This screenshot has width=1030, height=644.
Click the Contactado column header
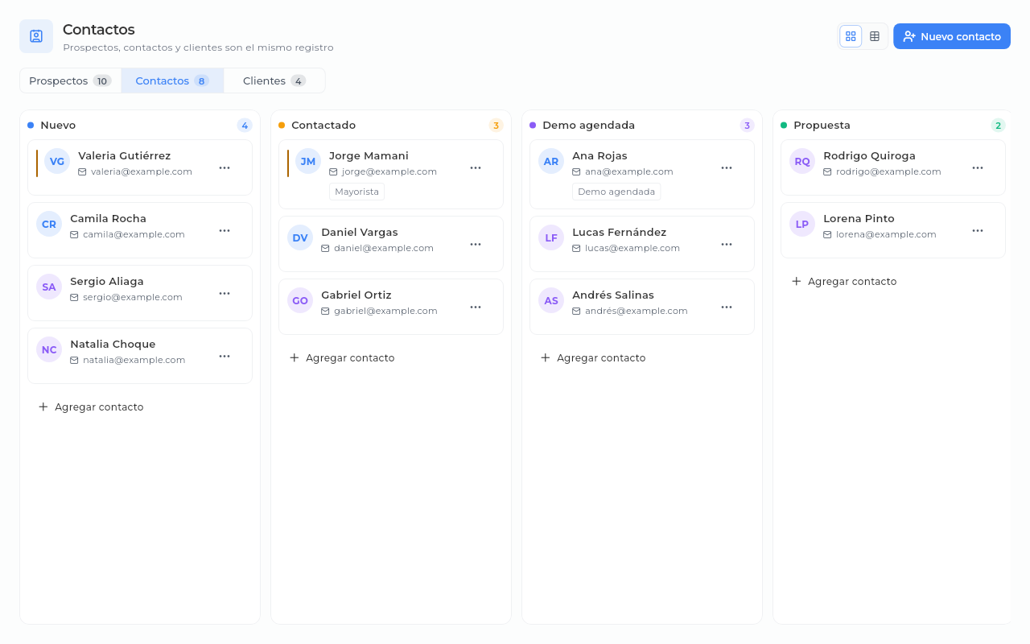point(323,125)
